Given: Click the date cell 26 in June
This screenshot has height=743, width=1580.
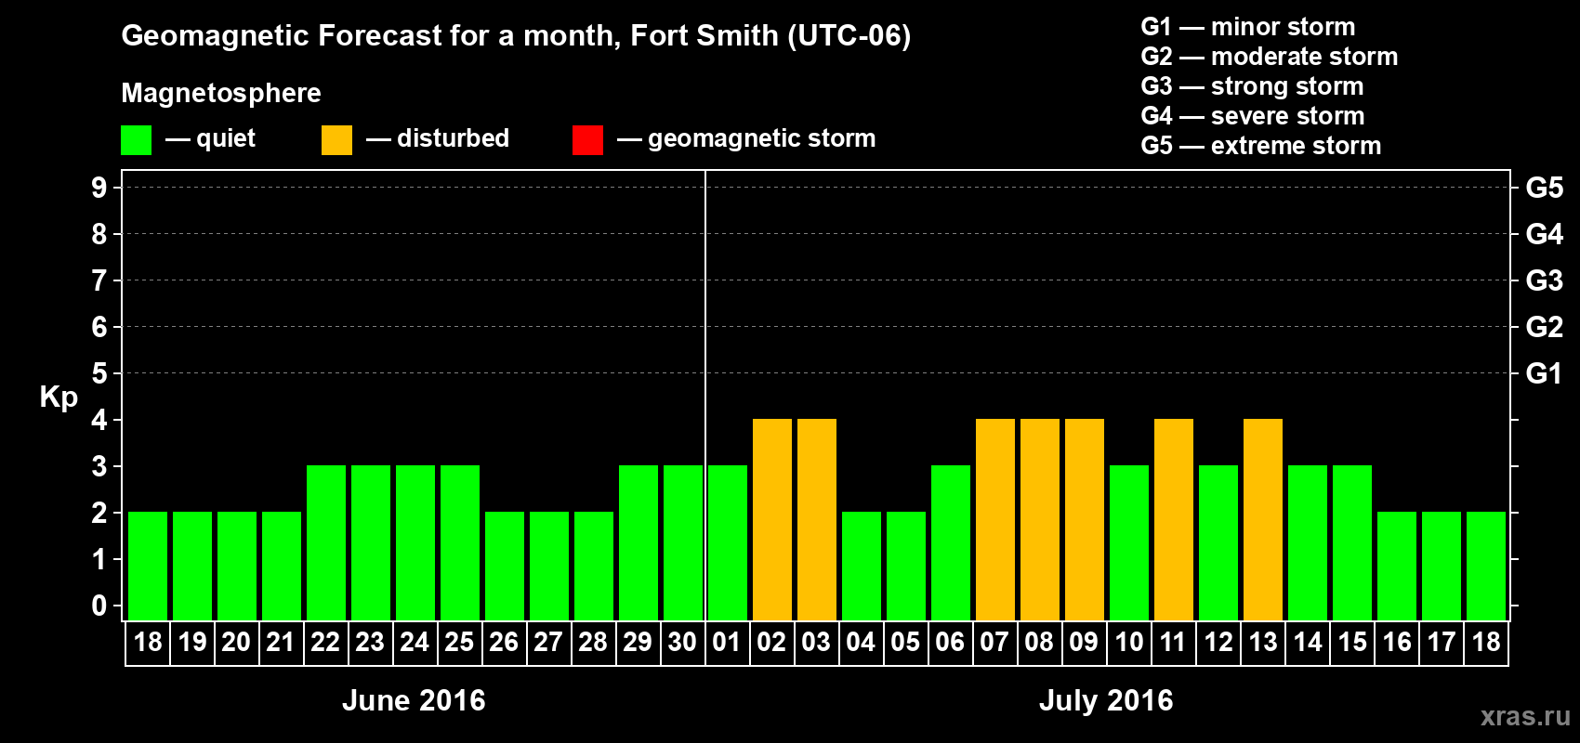Looking at the screenshot, I should click(x=505, y=643).
